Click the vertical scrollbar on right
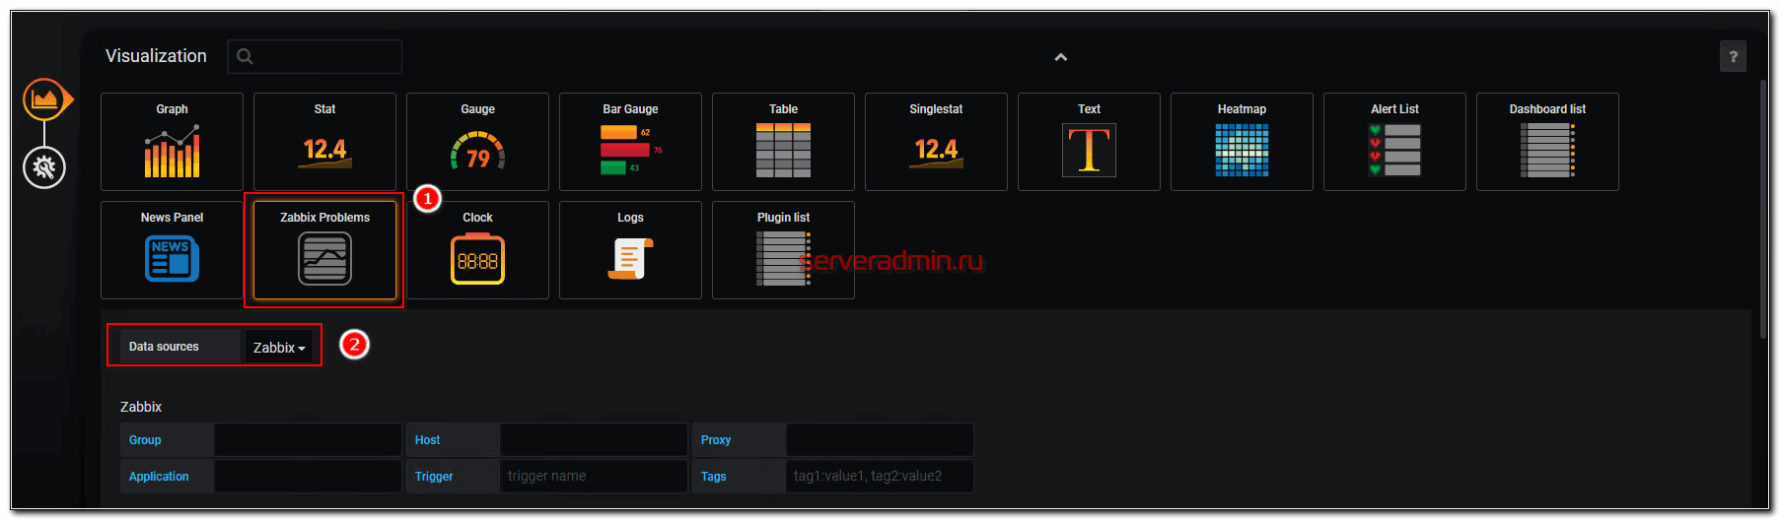The height and width of the screenshot is (521, 1781). click(x=1763, y=210)
